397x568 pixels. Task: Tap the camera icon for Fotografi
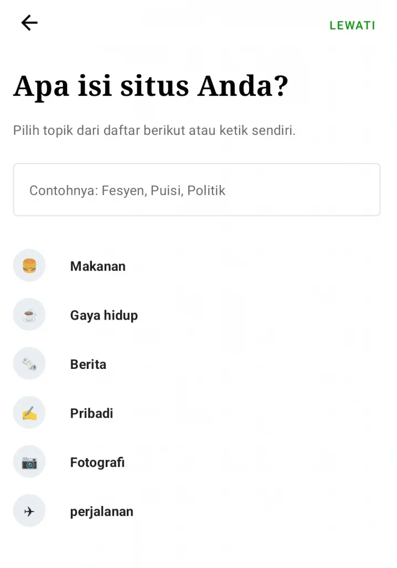[29, 462]
